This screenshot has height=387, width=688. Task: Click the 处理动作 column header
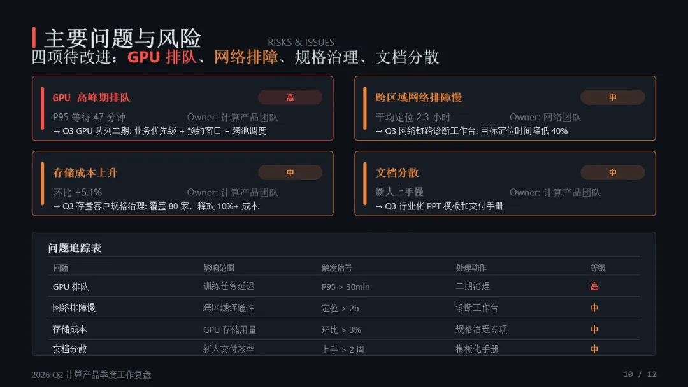[x=471, y=268]
